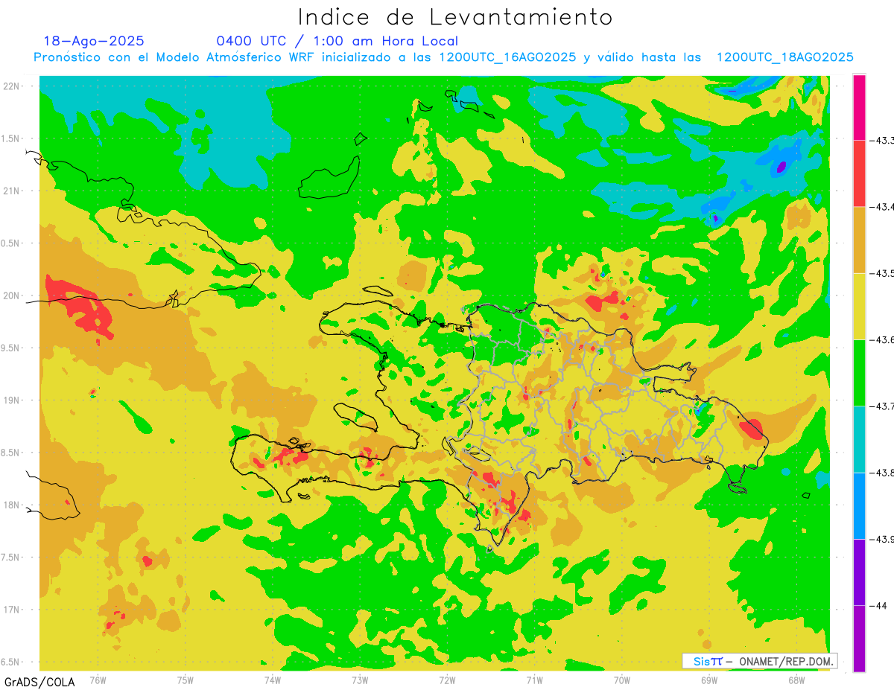Click the -43.6 color bar value

tap(882, 339)
